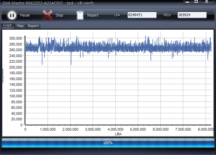The width and height of the screenshot is (216, 155).
Task: Open the Report tab
Action: [x=33, y=26]
